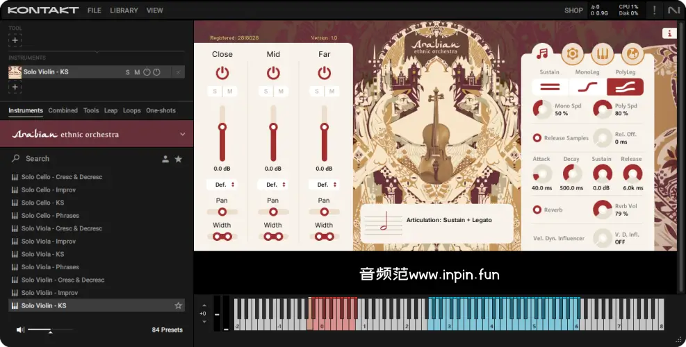Expand the Arabian ethnic orchestra library chevron
The image size is (686, 347).
(x=183, y=134)
